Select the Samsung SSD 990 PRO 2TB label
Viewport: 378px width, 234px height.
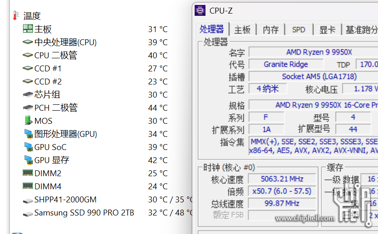84,212
